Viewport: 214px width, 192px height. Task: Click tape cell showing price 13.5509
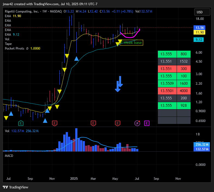coord(167,83)
